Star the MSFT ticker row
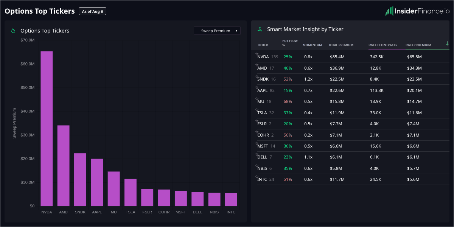Screen dimensions: 454x227 [257, 143]
